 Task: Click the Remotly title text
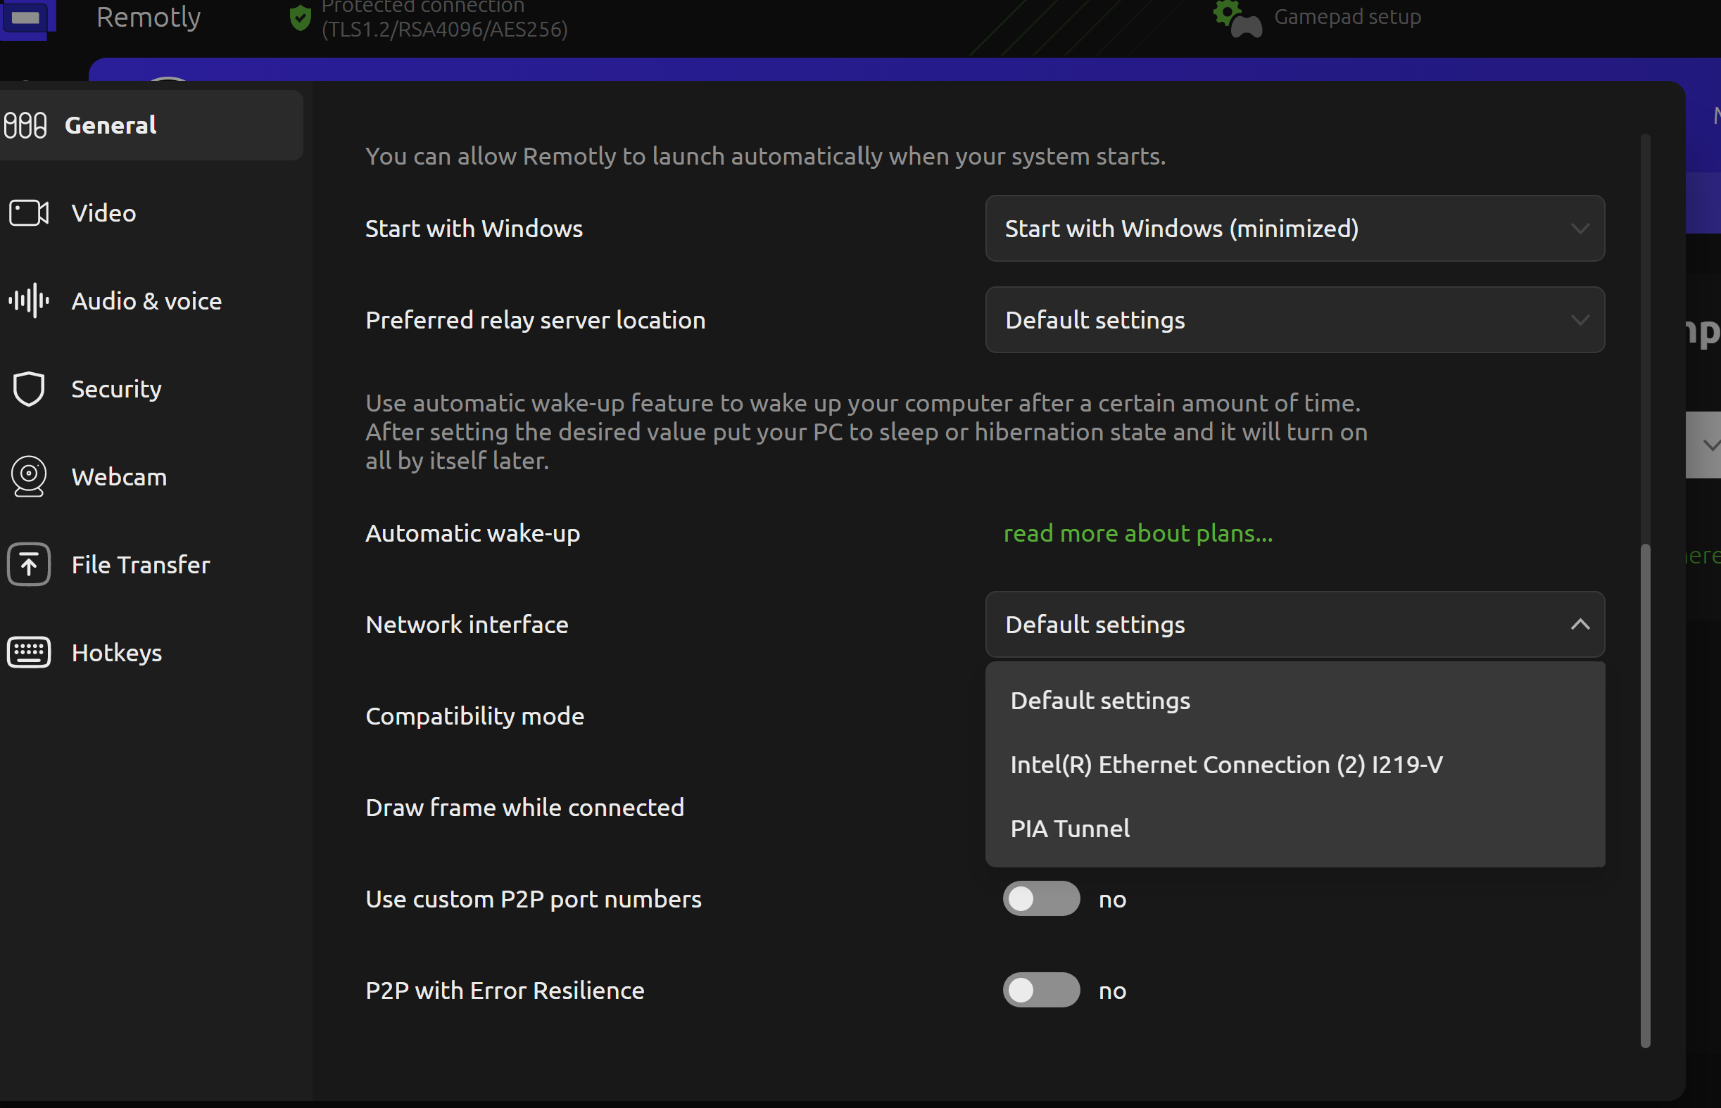pyautogui.click(x=149, y=18)
